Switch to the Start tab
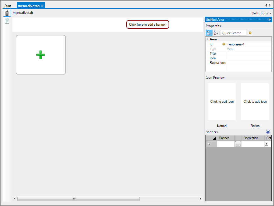This screenshot has width=274, height=206. pyautogui.click(x=8, y=5)
